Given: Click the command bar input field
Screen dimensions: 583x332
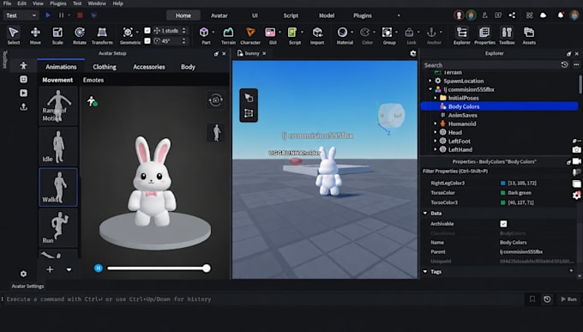Looking at the screenshot, I should point(264,299).
